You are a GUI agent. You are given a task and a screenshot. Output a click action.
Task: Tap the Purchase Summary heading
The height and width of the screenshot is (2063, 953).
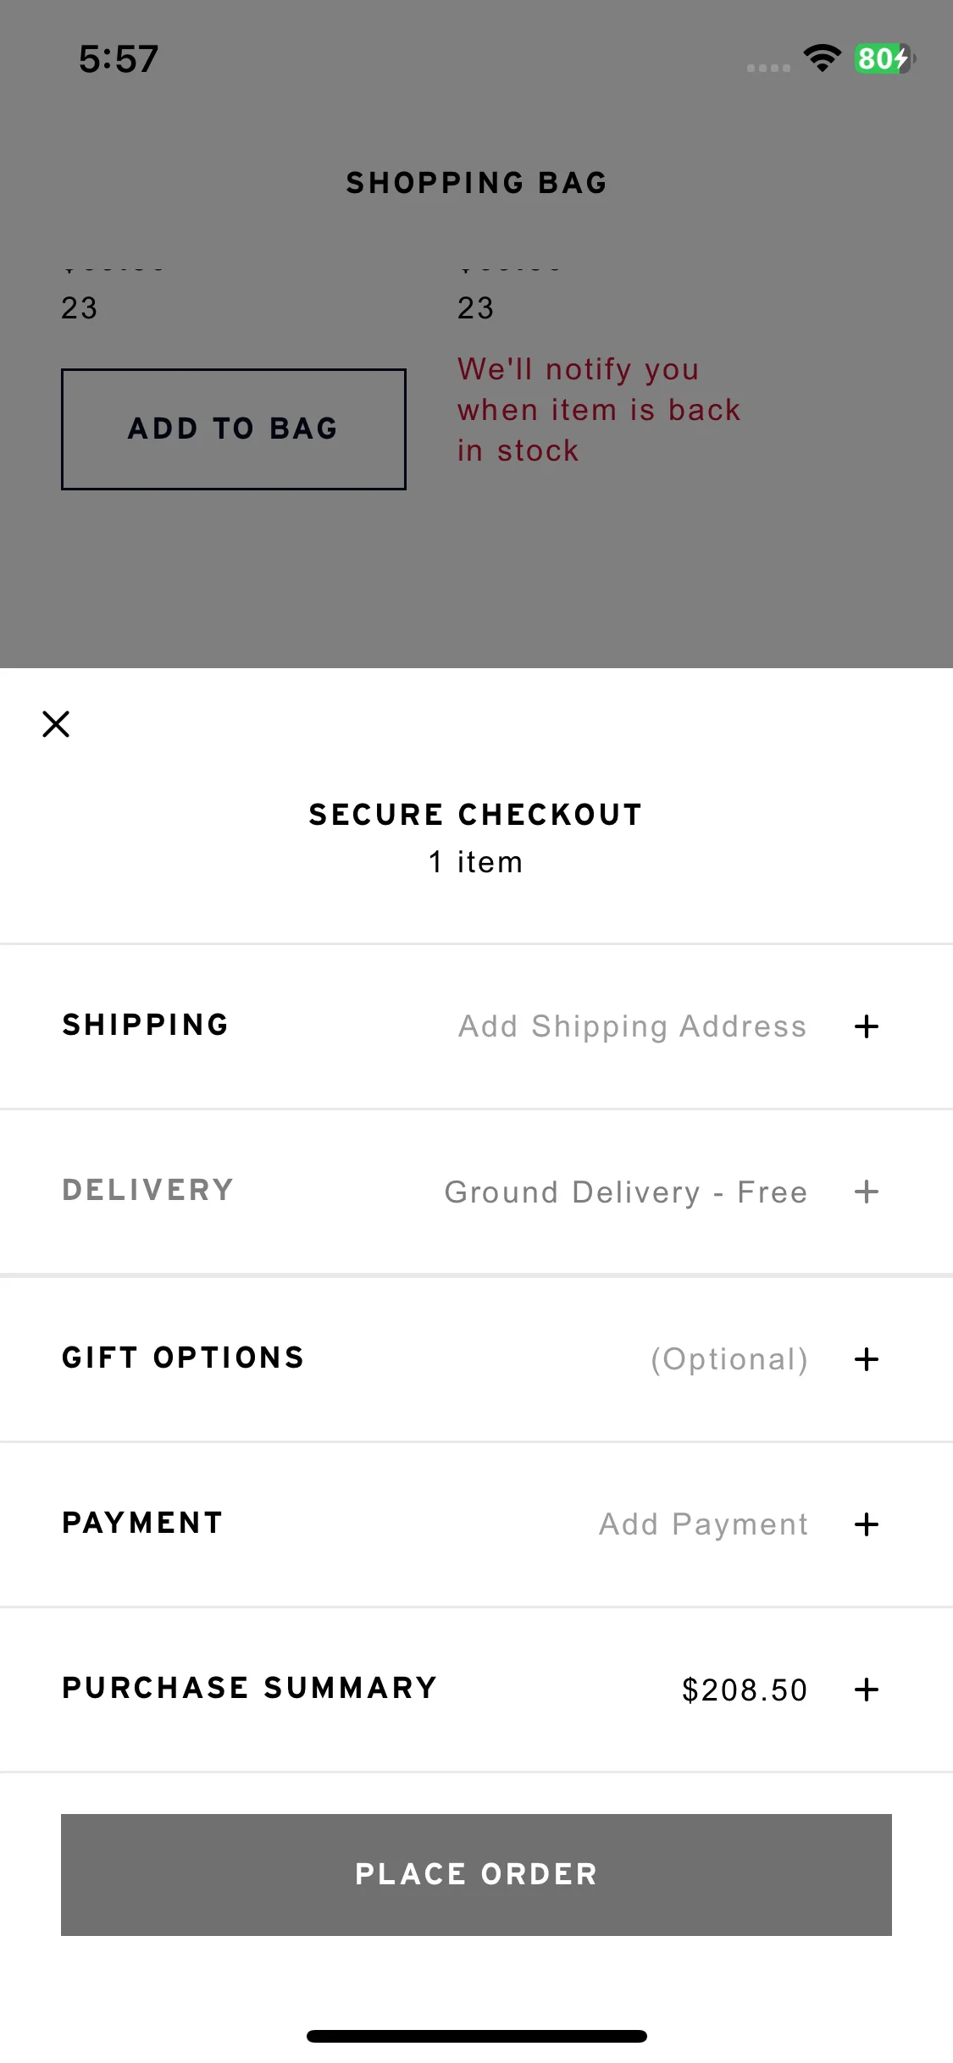(250, 1688)
